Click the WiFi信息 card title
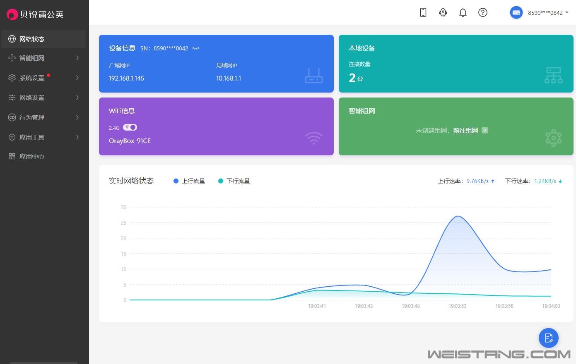This screenshot has height=364, width=576. pyautogui.click(x=122, y=111)
